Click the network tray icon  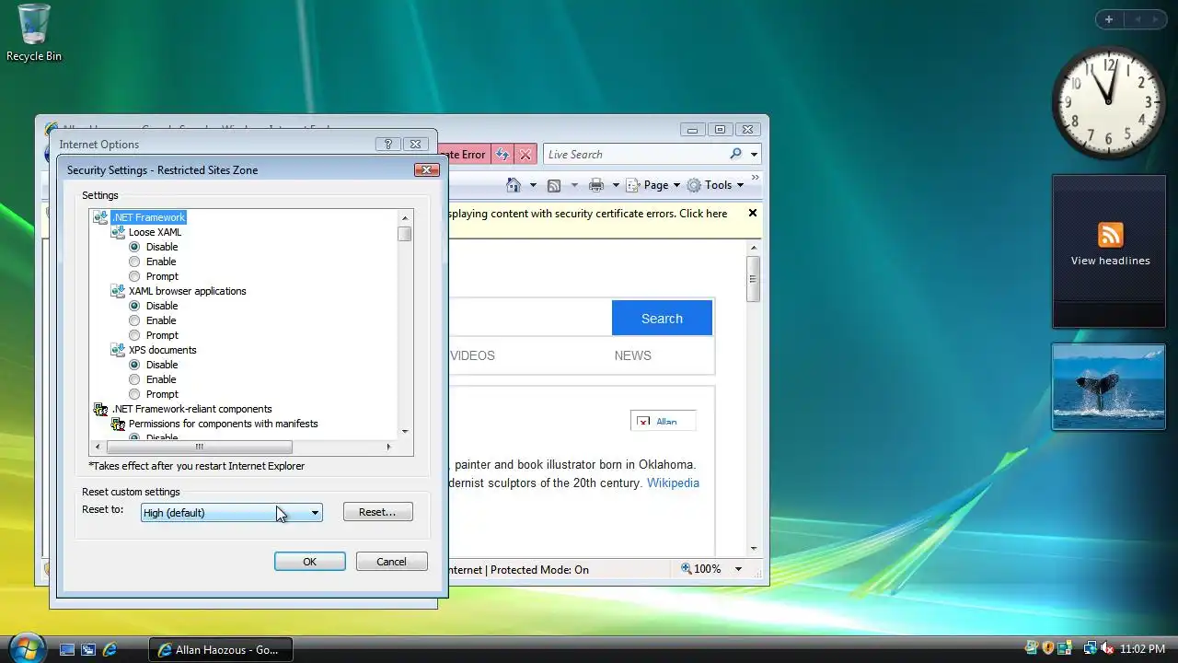(1090, 648)
